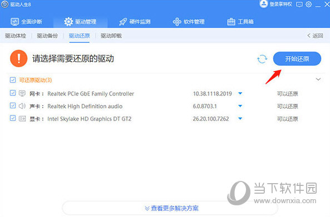330x217 pixels.
Task: Open version dropdown for 10.38.1118.2019
Action: tap(240, 93)
